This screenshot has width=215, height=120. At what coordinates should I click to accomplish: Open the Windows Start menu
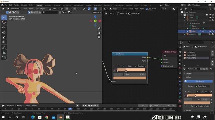(x=3, y=117)
